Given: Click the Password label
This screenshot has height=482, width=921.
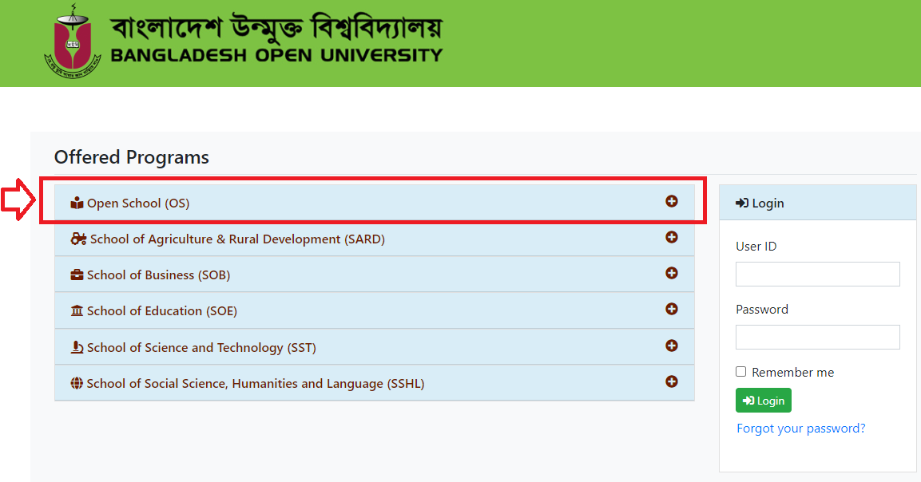Looking at the screenshot, I should tap(762, 310).
